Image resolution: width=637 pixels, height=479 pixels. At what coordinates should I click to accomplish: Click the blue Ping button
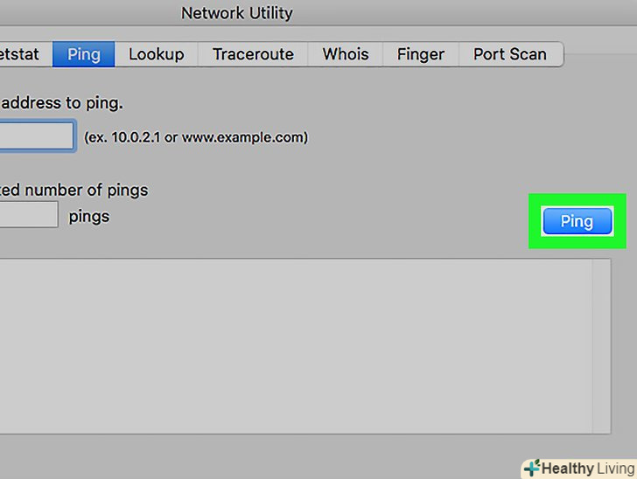[577, 221]
